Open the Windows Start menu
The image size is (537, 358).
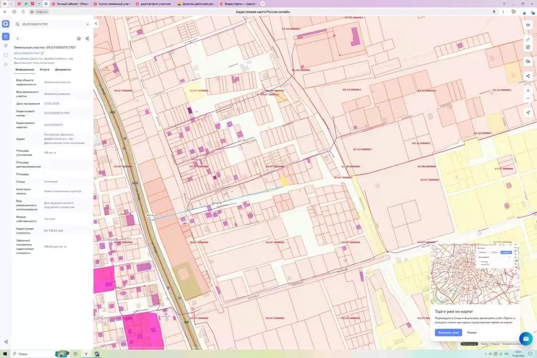(x=5, y=354)
